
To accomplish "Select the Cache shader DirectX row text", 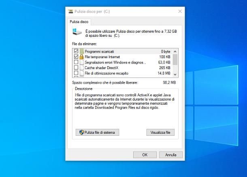I will (102, 68).
